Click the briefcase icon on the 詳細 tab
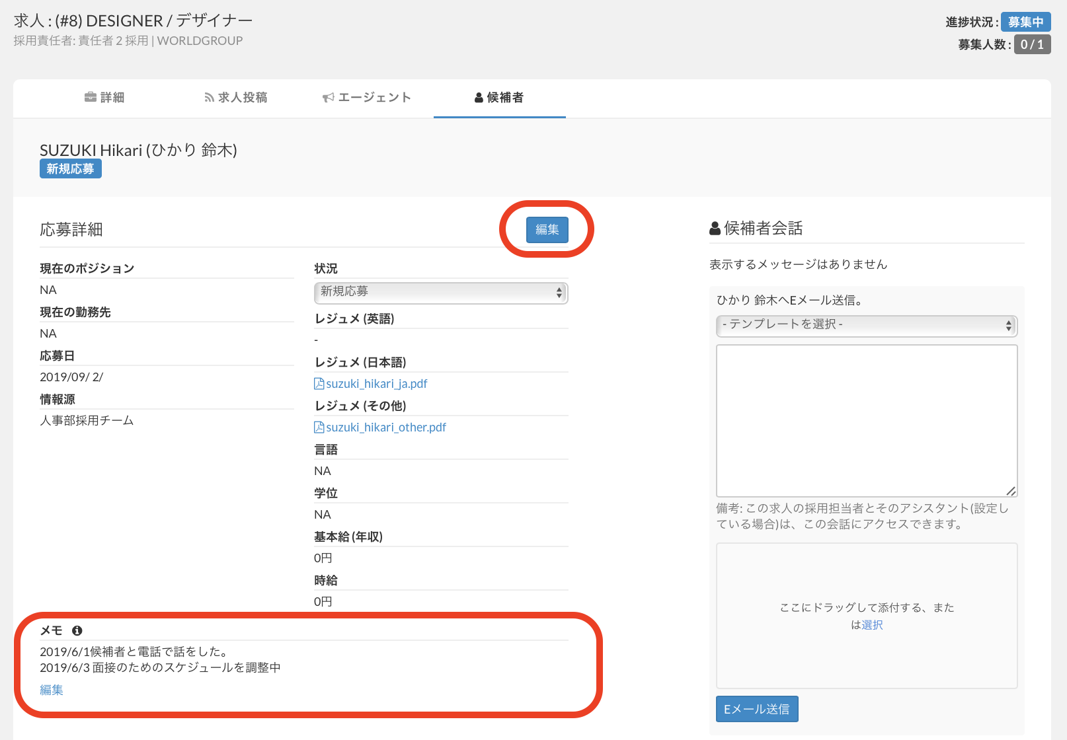 coord(91,97)
